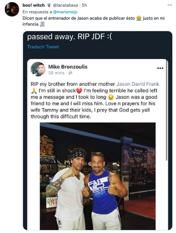This screenshot has height=233, width=176.
Task: Click the 58 mins post timestamp
Action: click(x=56, y=73)
